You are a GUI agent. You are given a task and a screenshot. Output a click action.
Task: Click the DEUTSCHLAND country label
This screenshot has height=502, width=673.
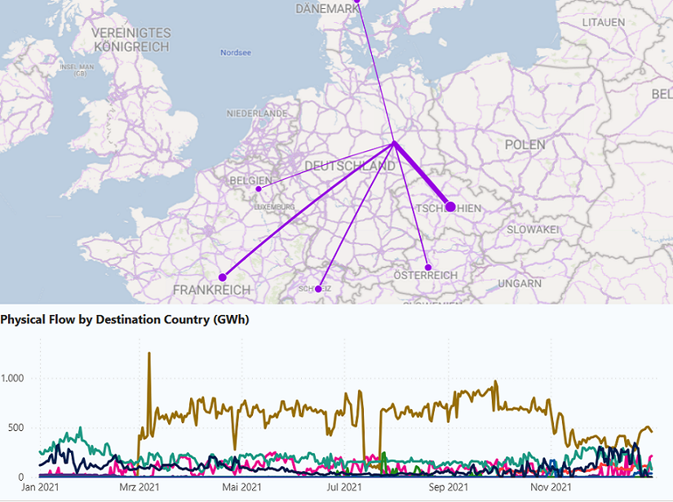(349, 167)
